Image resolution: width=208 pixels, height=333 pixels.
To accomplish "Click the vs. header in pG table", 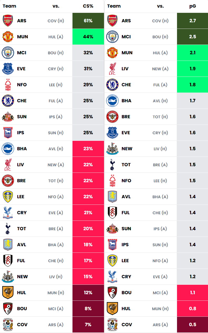I will pyautogui.click(x=160, y=6).
